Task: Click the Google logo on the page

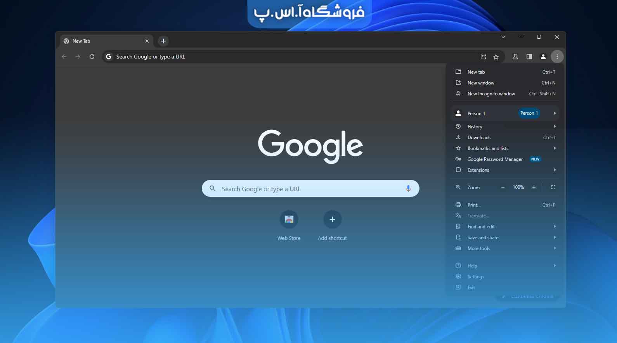Action: 310,146
